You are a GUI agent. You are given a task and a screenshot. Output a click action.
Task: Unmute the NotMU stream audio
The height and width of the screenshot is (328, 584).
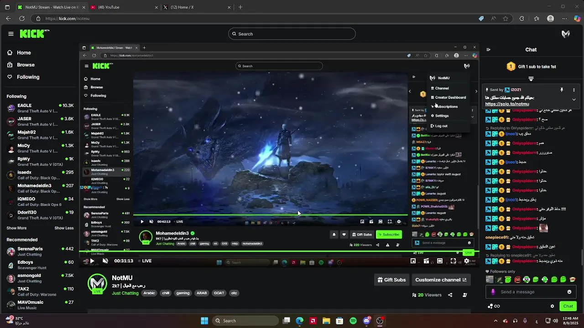point(105,261)
